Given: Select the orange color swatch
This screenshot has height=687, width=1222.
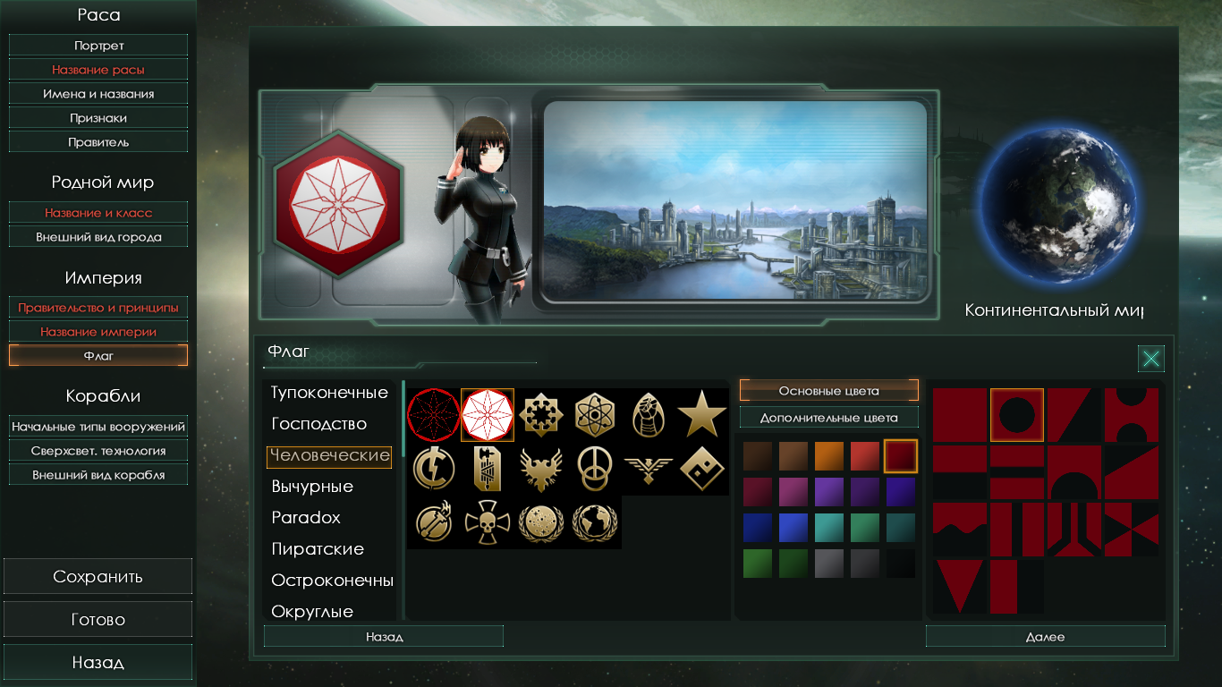Looking at the screenshot, I should coord(829,456).
